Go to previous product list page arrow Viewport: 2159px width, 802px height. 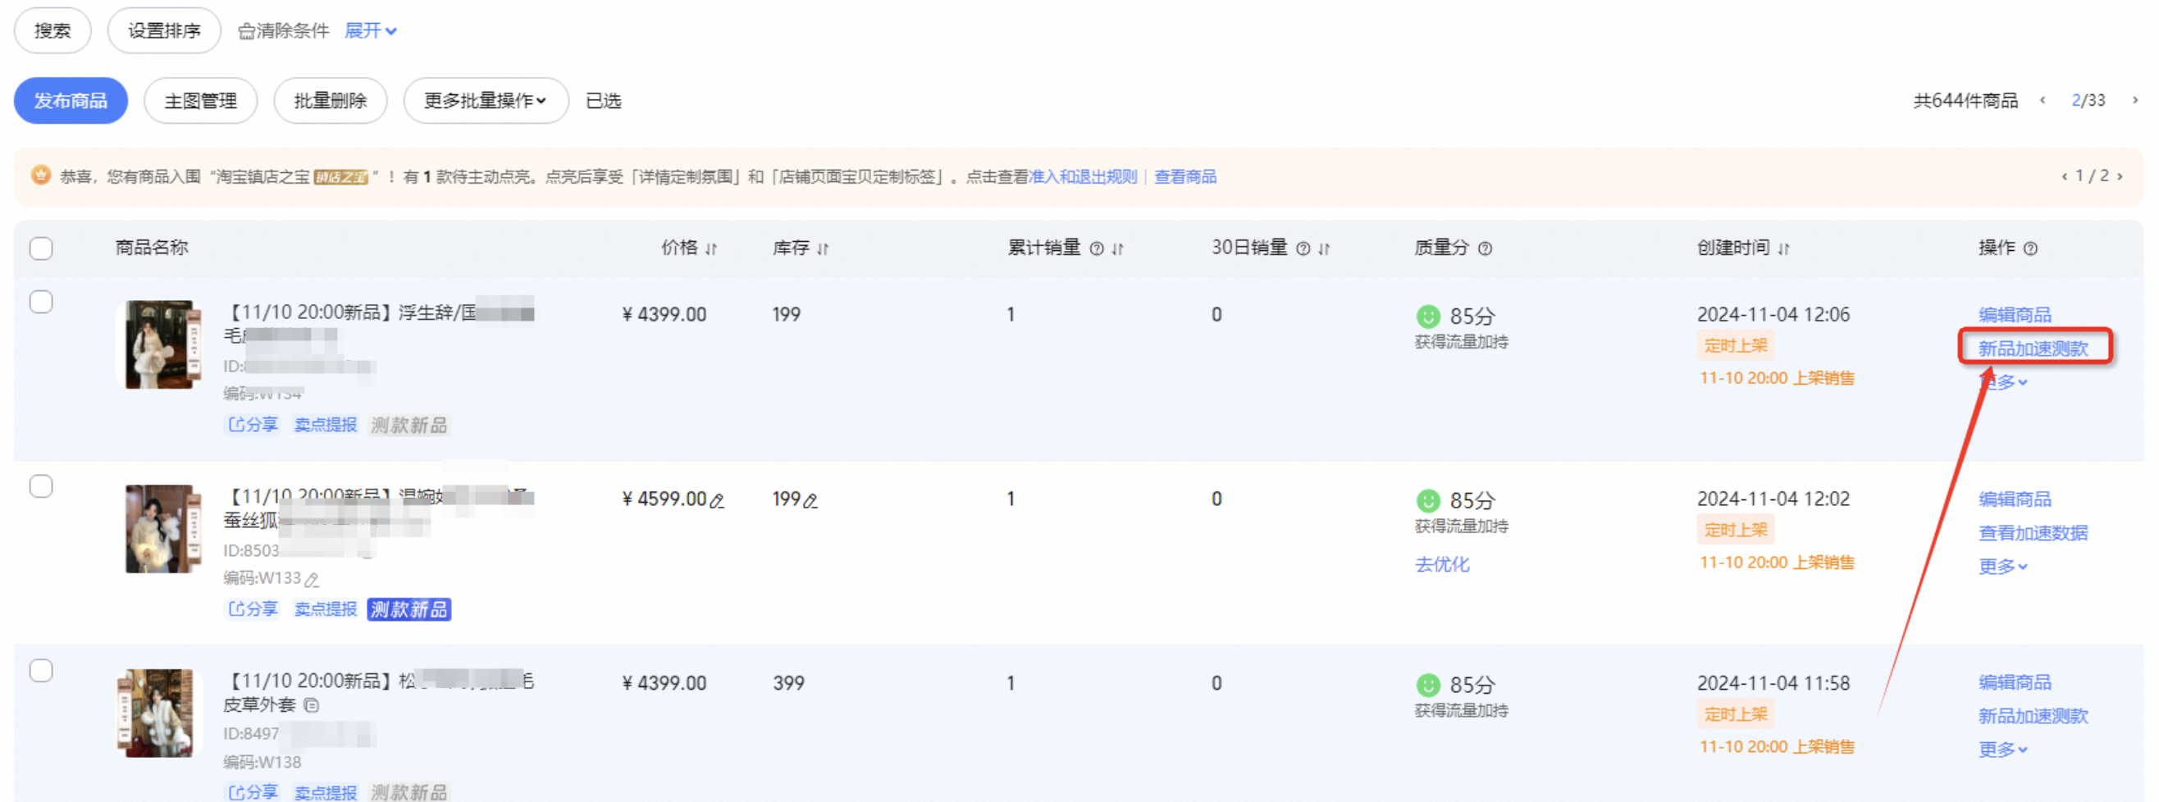[x=2043, y=101]
